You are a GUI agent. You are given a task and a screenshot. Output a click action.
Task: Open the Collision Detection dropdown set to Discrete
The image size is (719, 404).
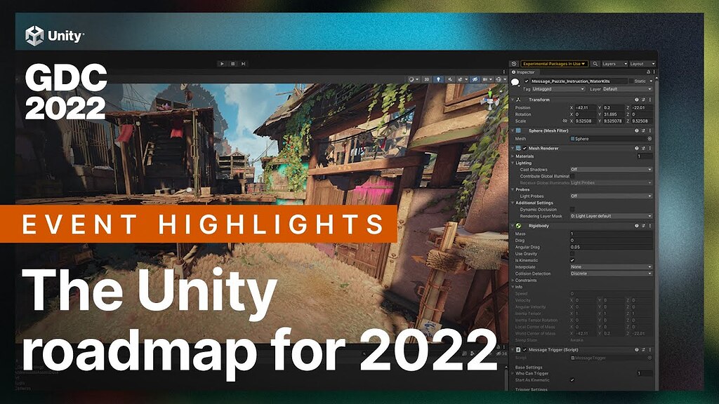point(611,274)
